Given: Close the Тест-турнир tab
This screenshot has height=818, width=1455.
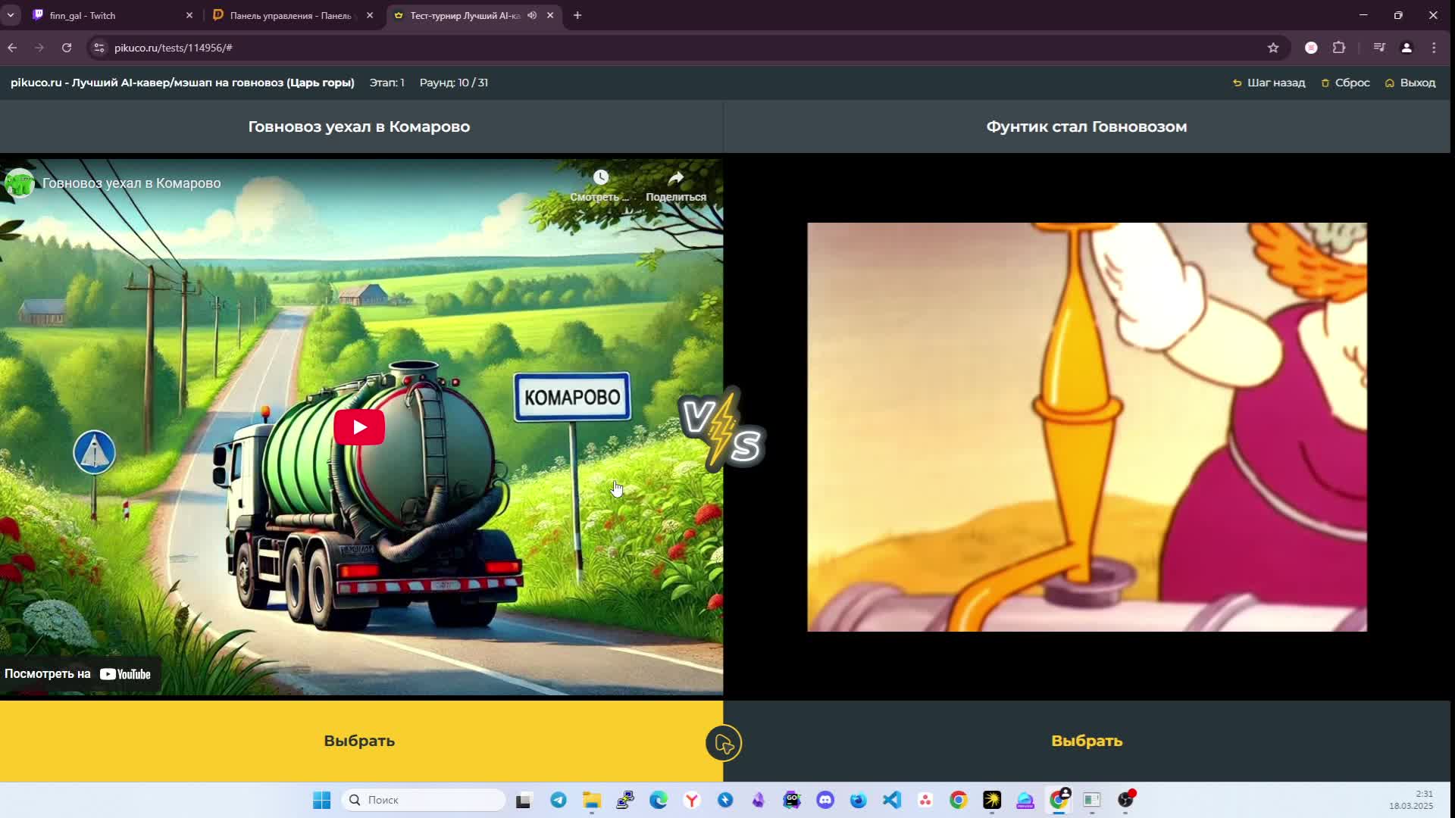Looking at the screenshot, I should point(550,15).
